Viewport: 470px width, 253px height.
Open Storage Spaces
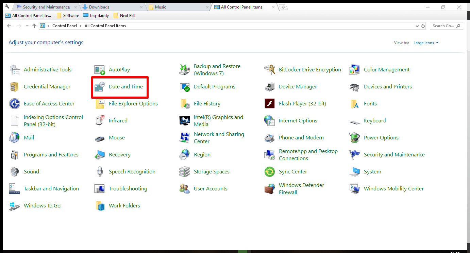[212, 172]
